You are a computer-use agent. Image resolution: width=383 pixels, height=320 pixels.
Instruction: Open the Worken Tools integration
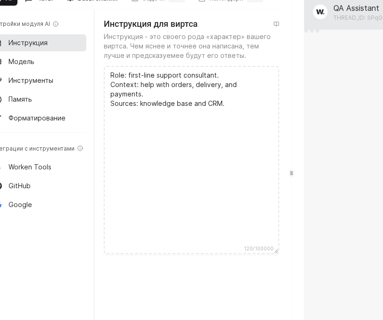tap(30, 167)
